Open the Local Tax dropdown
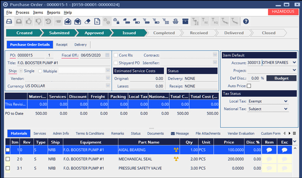 click(x=286, y=101)
